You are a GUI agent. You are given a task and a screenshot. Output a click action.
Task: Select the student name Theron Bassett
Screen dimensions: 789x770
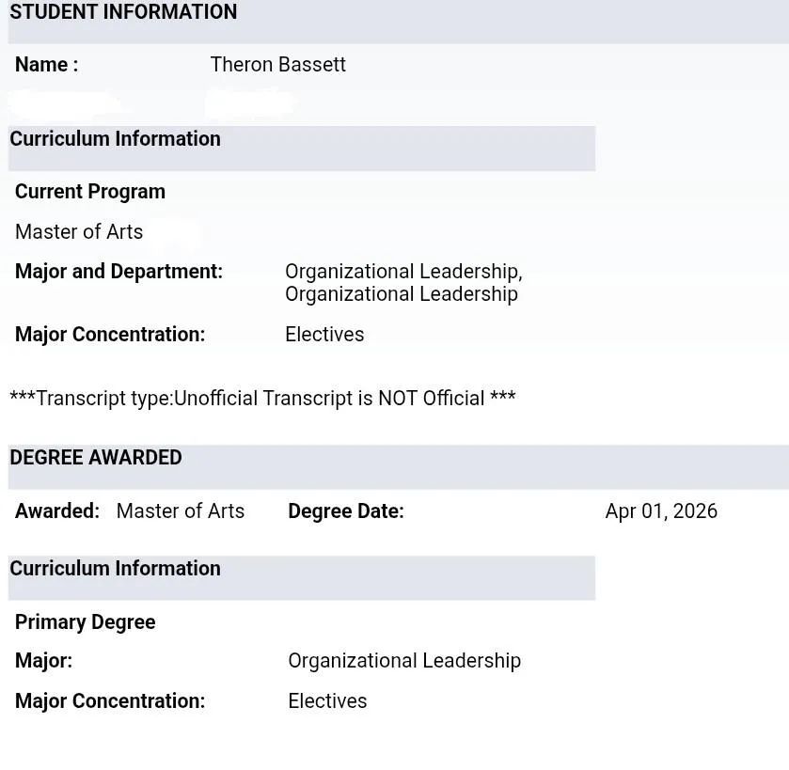(x=277, y=65)
